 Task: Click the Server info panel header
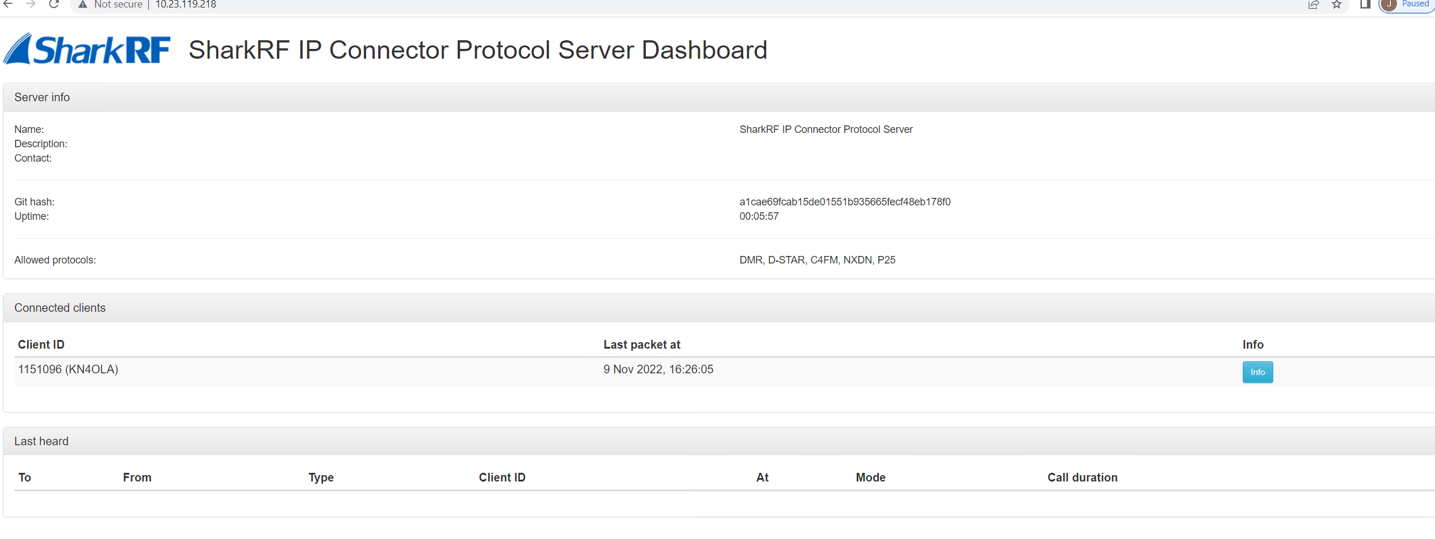pos(719,97)
